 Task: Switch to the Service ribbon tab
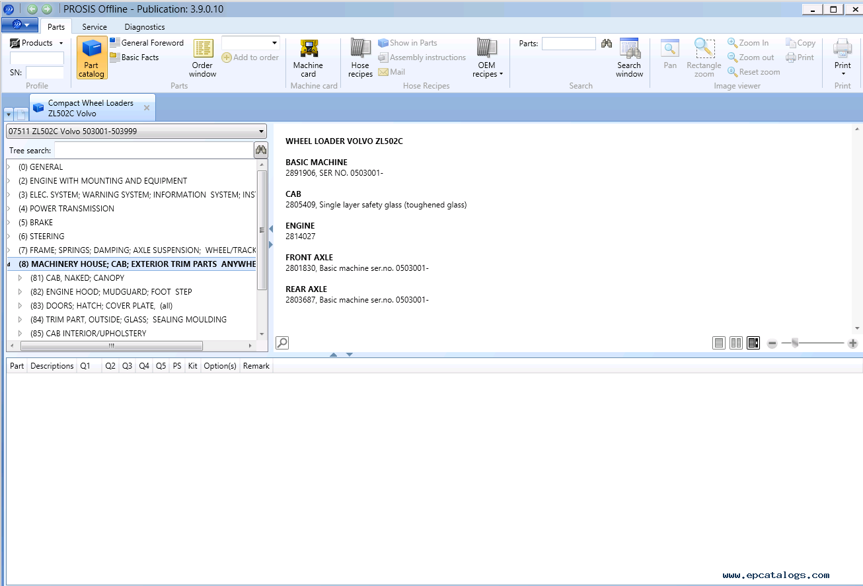click(x=94, y=27)
